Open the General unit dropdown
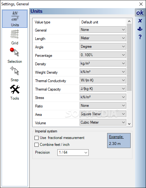Screen dimensions: 146x188 click(103, 30)
